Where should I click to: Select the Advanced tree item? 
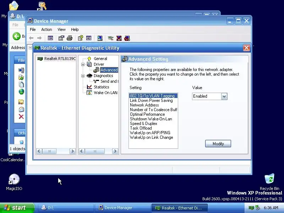(109, 70)
